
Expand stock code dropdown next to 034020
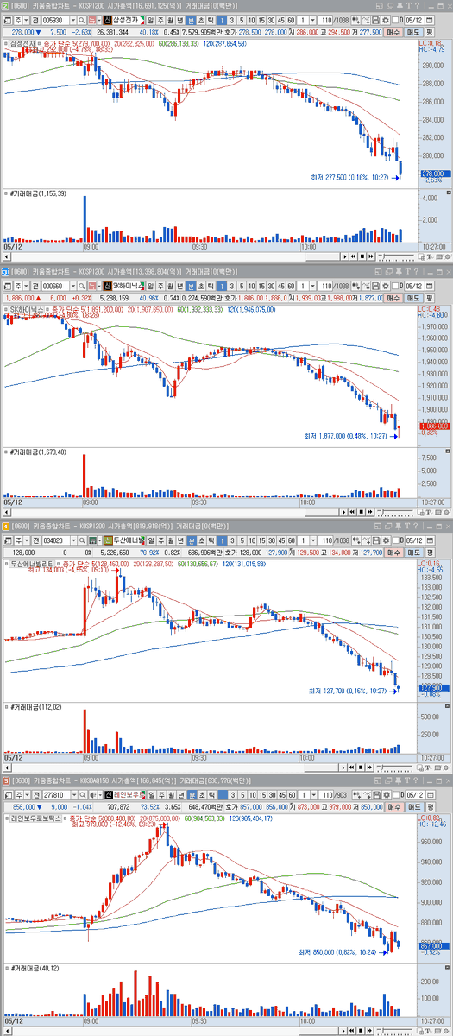pos(73,540)
